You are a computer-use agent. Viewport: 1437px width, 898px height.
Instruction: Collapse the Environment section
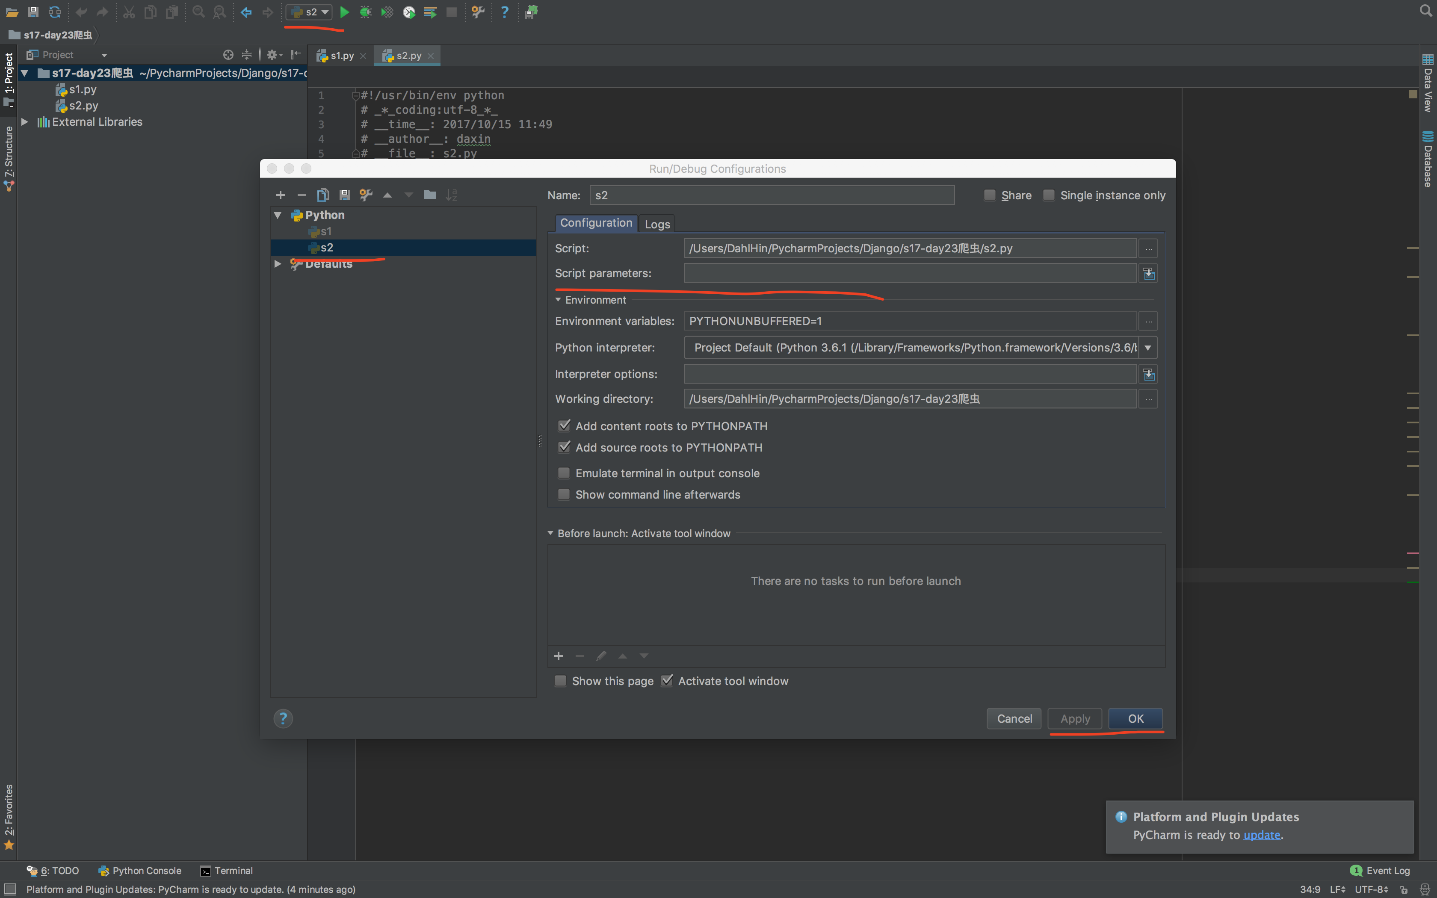558,300
